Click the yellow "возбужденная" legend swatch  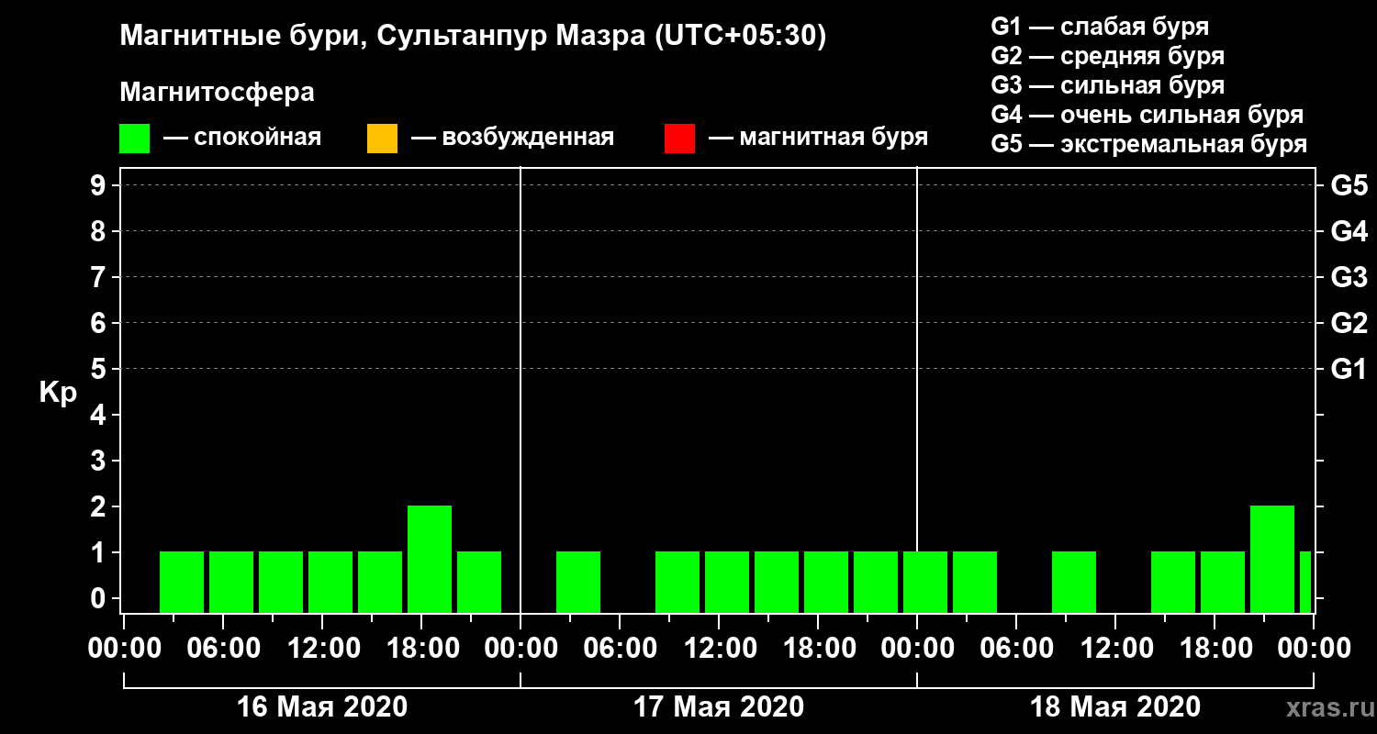coord(382,139)
